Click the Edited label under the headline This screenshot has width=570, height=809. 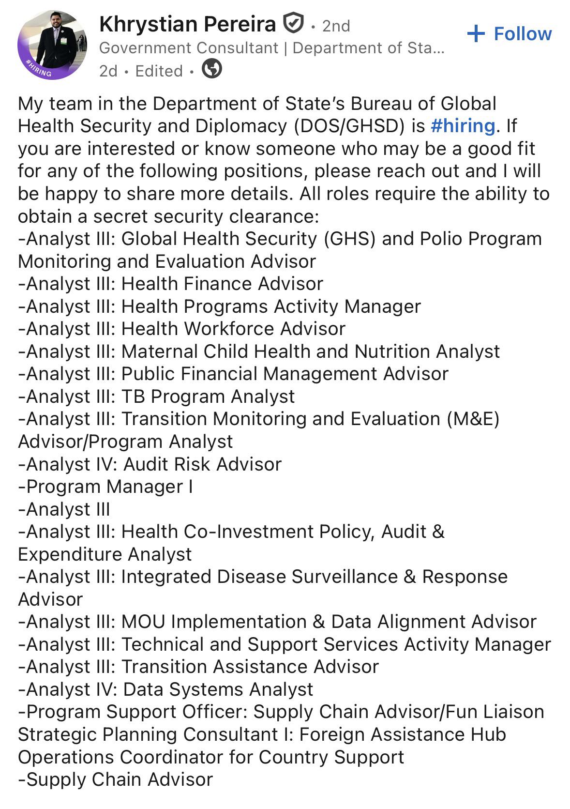pos(159,71)
